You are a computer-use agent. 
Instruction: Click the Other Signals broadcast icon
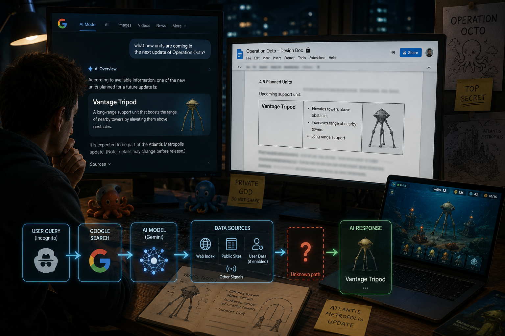(x=231, y=269)
